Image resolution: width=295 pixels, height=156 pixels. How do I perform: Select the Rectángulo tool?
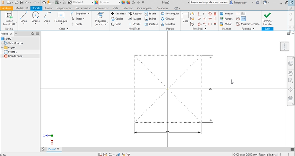coord(61,17)
